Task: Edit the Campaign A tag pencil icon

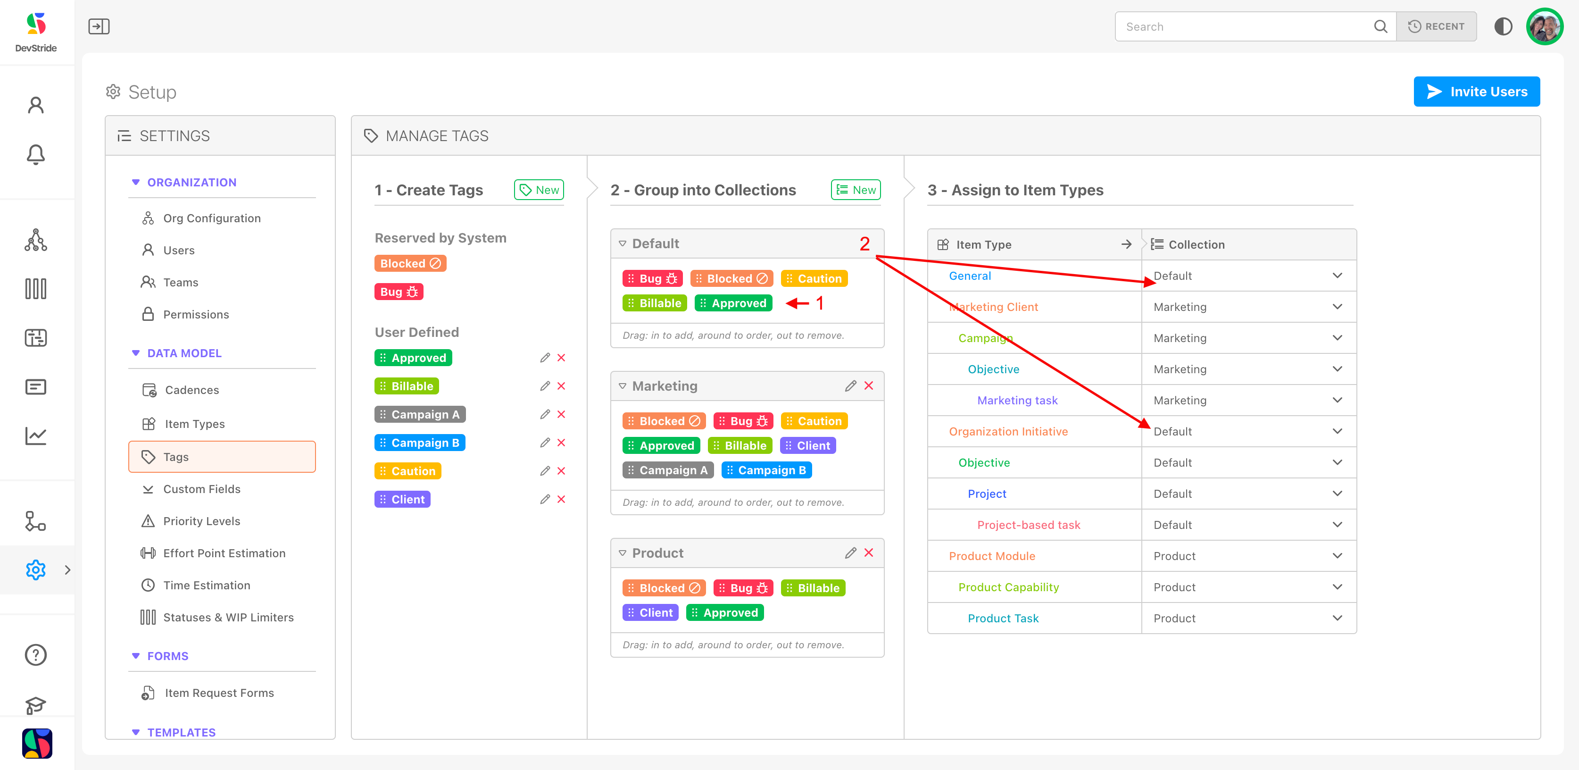Action: pos(544,414)
